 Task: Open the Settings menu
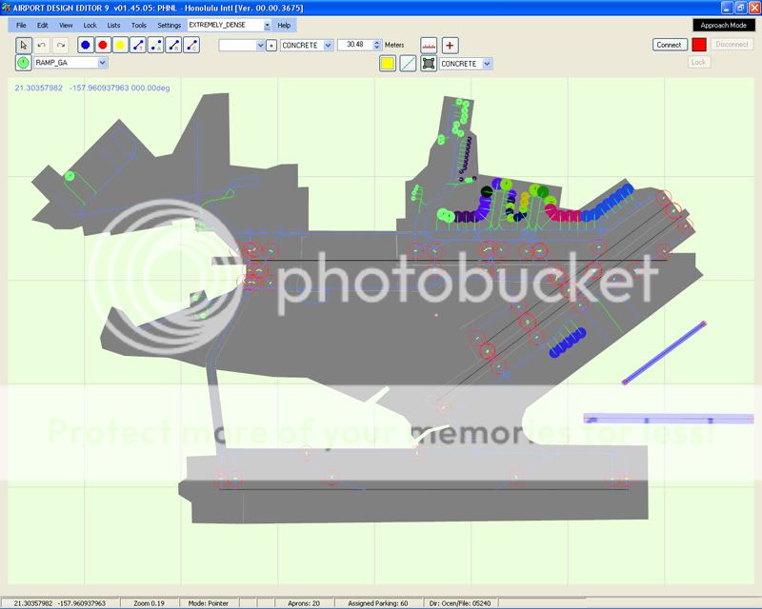pyautogui.click(x=169, y=26)
